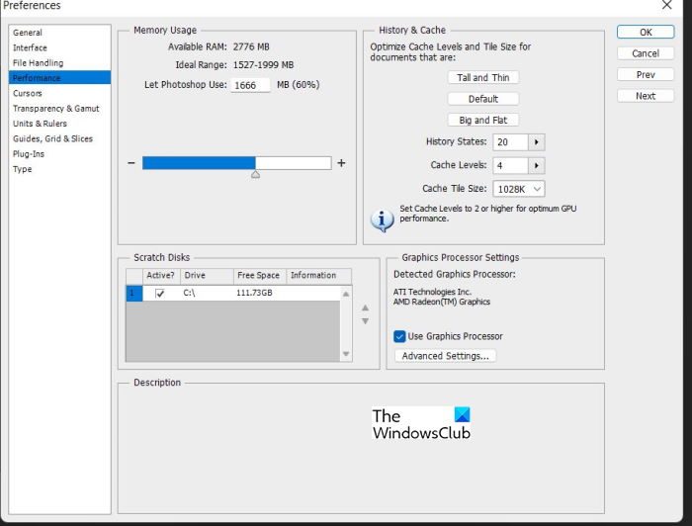The height and width of the screenshot is (526, 692).
Task: Click the info icon in History & Cache
Action: (383, 219)
